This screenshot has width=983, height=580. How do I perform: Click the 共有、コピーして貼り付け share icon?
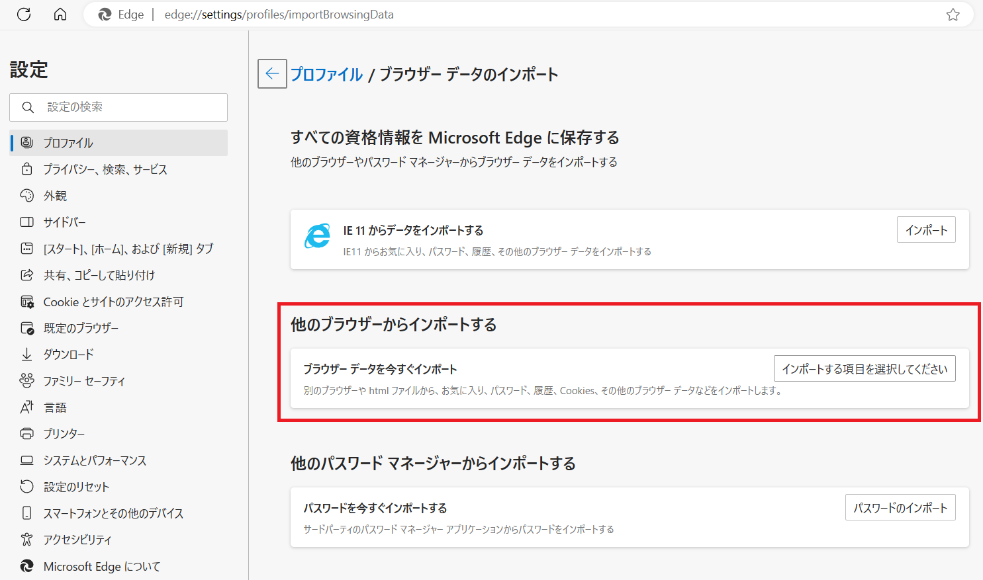(x=26, y=274)
